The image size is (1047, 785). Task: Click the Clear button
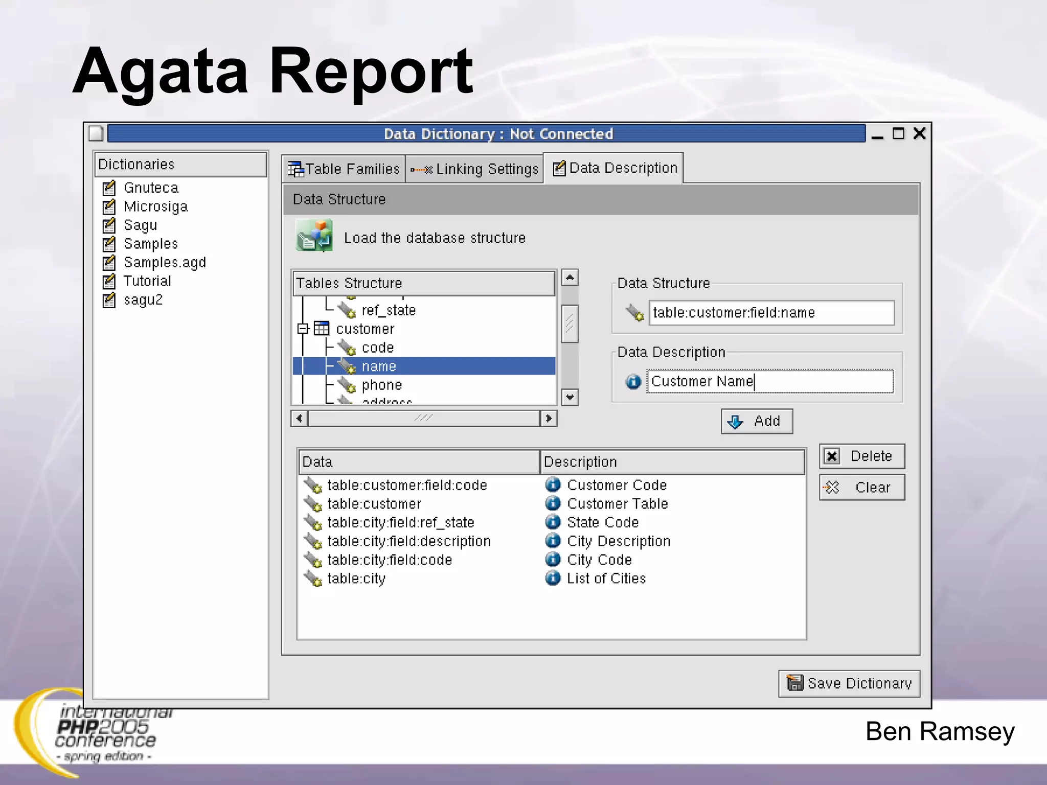pos(862,487)
